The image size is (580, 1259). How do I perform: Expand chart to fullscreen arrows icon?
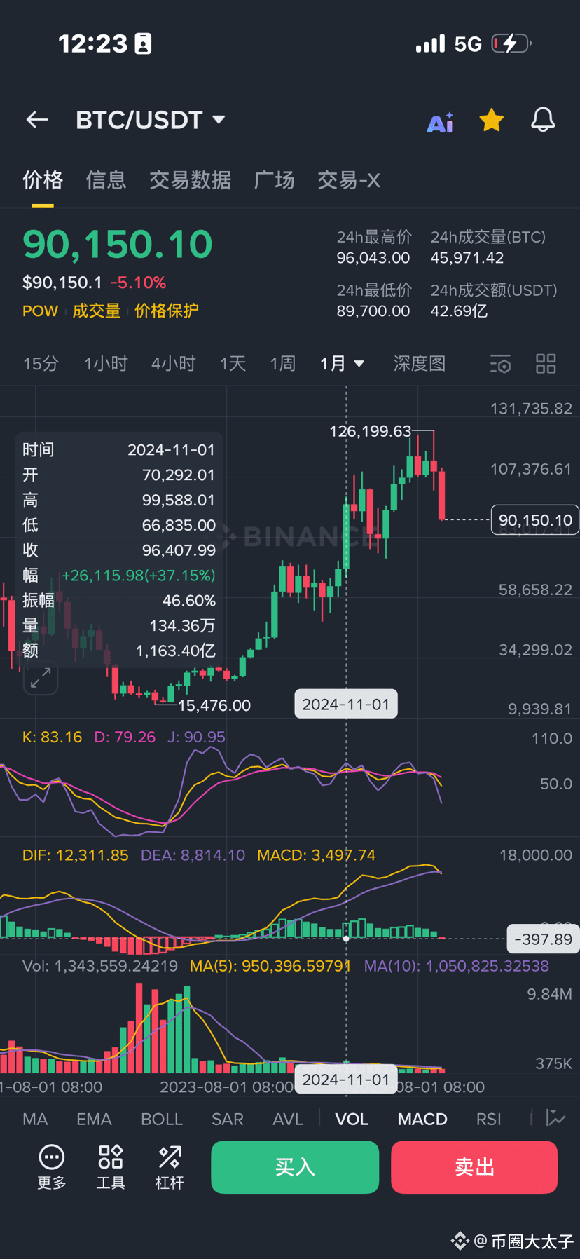pos(41,679)
